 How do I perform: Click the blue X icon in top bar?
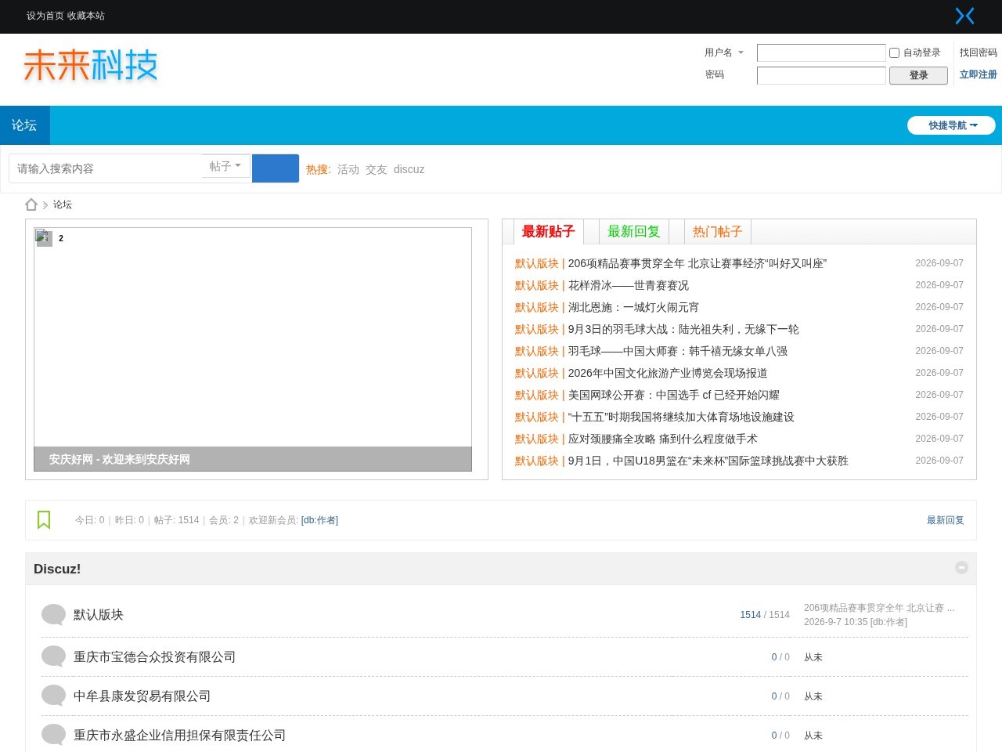click(x=964, y=16)
